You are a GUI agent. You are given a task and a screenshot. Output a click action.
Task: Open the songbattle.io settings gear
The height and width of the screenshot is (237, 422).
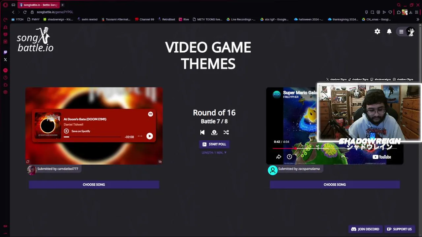click(x=377, y=32)
